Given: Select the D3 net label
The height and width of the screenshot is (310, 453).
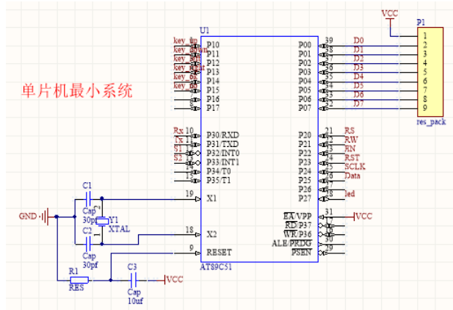Looking at the screenshot, I should point(358,68).
